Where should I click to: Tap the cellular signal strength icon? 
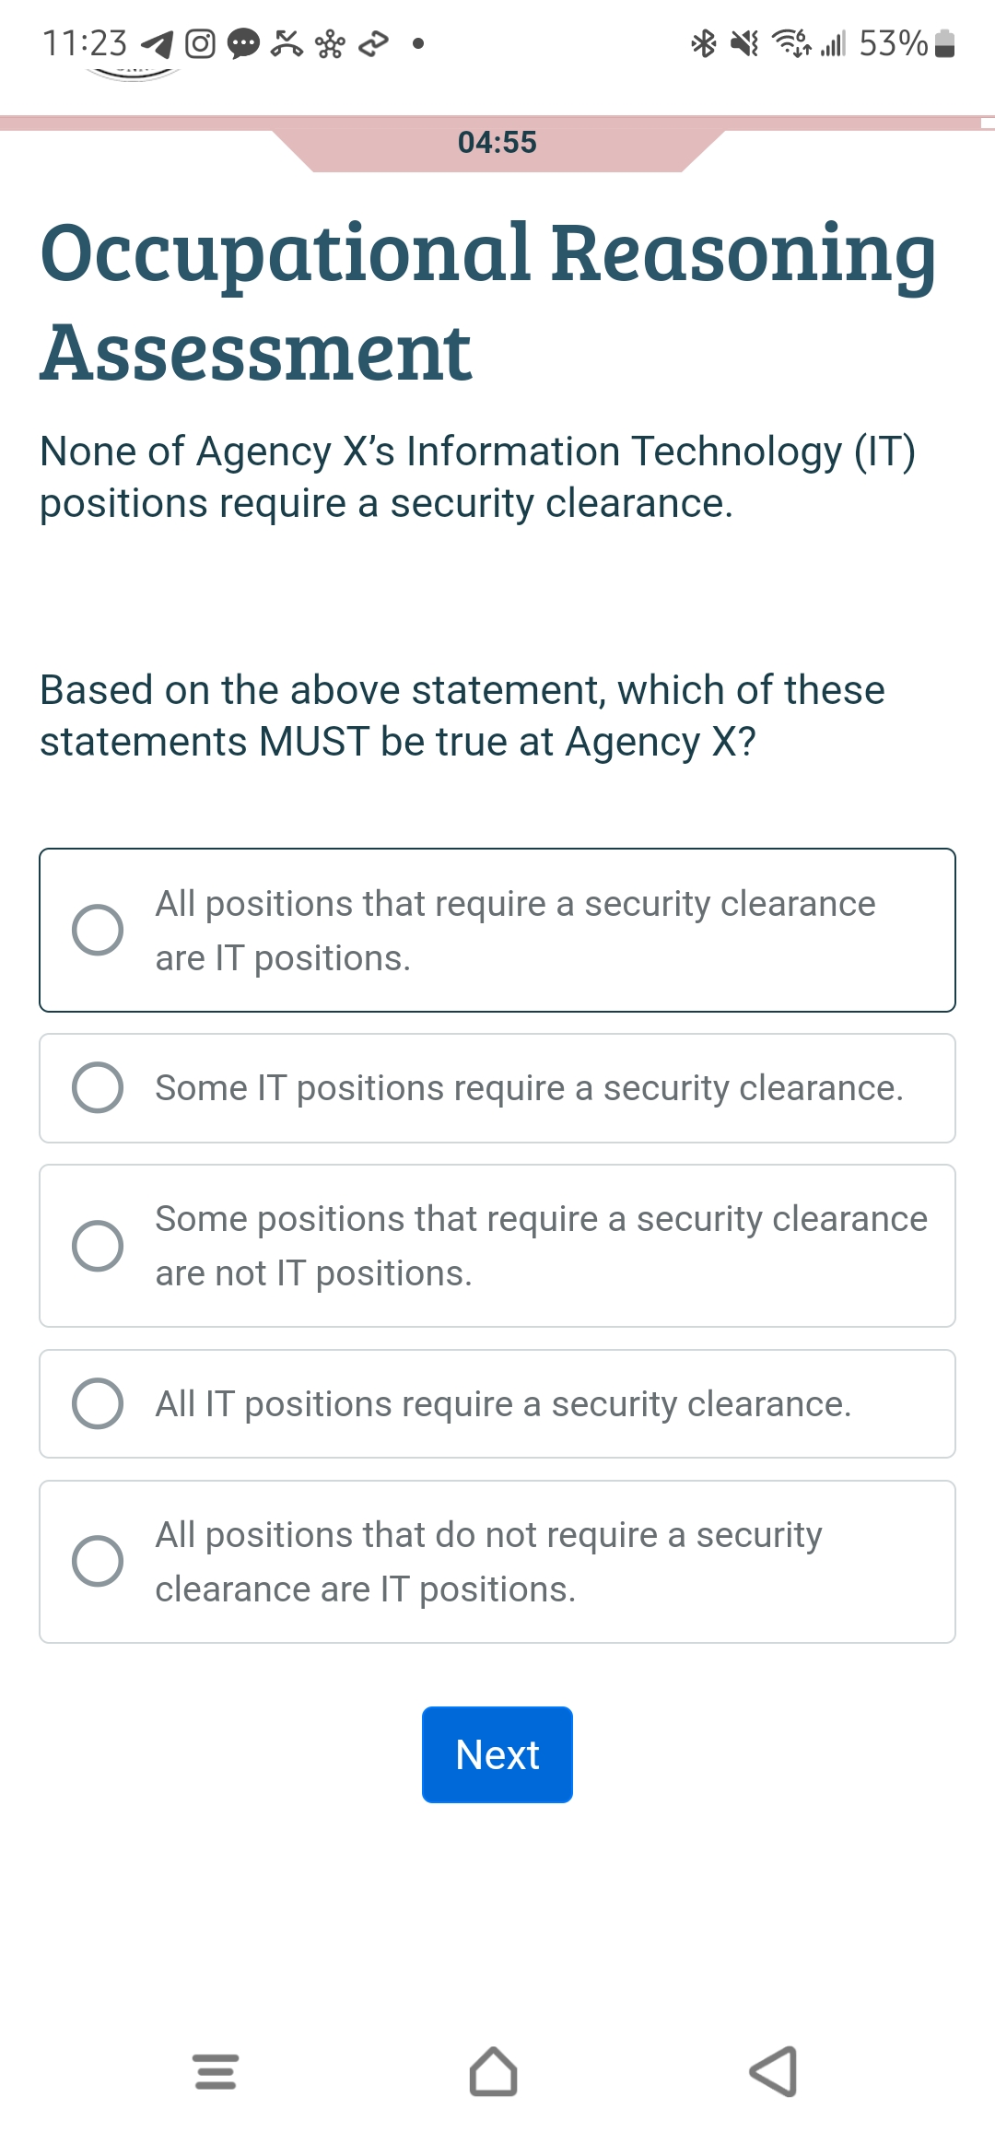[832, 43]
